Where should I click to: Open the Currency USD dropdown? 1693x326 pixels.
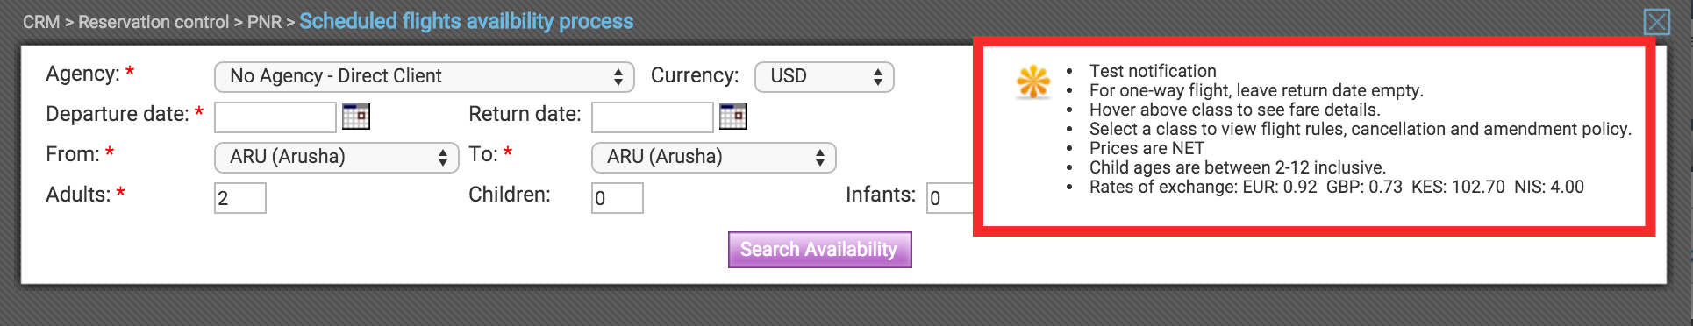(x=824, y=77)
